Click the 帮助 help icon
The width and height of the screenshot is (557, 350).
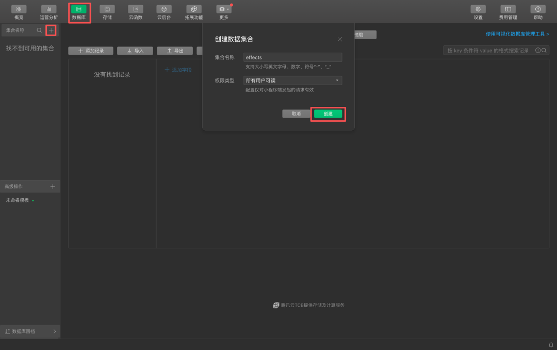(x=537, y=9)
